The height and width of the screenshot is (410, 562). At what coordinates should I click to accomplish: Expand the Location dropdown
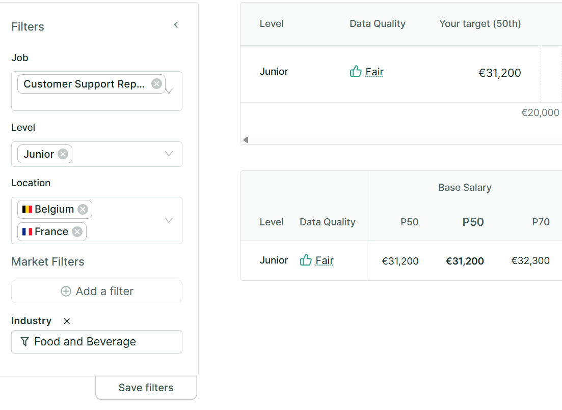point(169,220)
